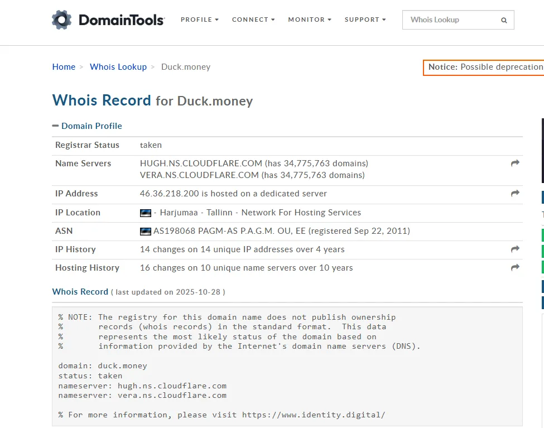
Task: Click the 16 changes hosting history text
Action: point(246,268)
